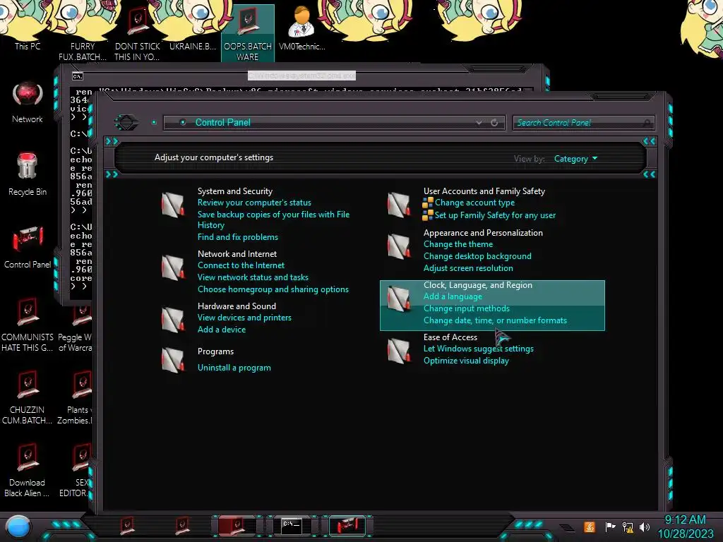Open Optimize visual display link

click(466, 361)
